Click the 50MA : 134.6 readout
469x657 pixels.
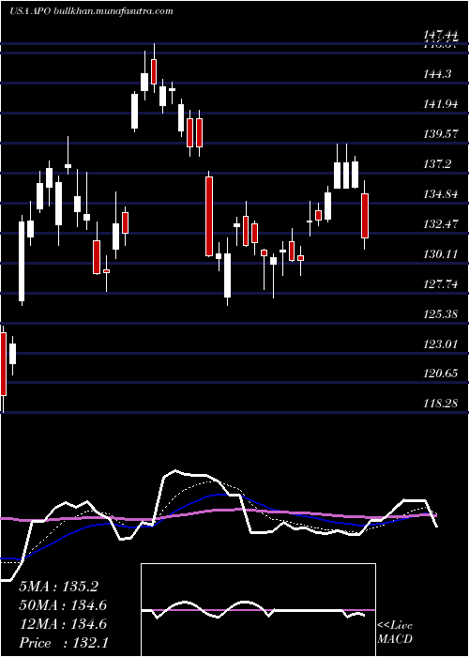pos(63,605)
